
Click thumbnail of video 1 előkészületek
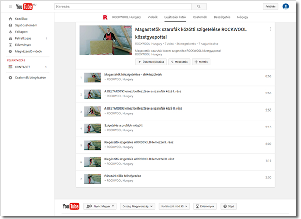coord(93,78)
